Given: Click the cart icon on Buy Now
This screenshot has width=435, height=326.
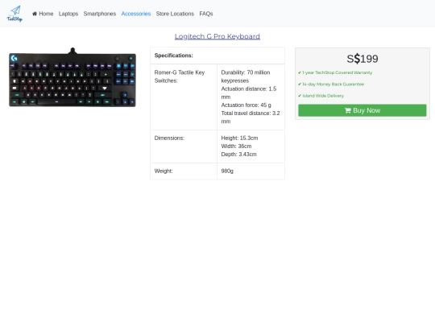Looking at the screenshot, I should [348, 110].
